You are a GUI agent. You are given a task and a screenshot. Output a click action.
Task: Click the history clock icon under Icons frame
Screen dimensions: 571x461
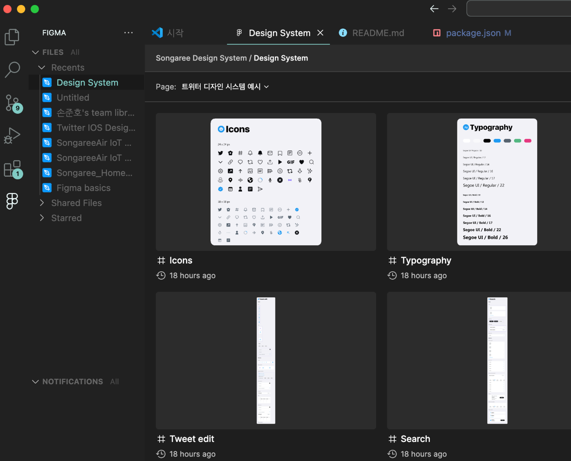(160, 275)
